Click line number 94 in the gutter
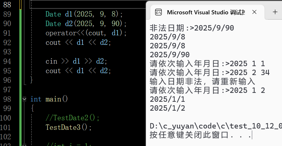This screenshot has height=146, width=282. (7, 61)
